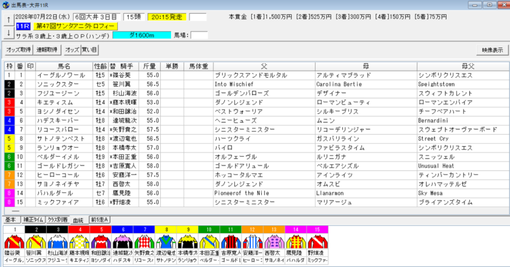Image resolution: width=510 pixels, height=267 pixels.
Task: Open the 補正タイム tab
Action: 33,220
